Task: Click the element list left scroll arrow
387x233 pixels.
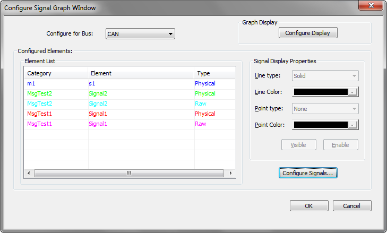Action: click(x=29, y=173)
